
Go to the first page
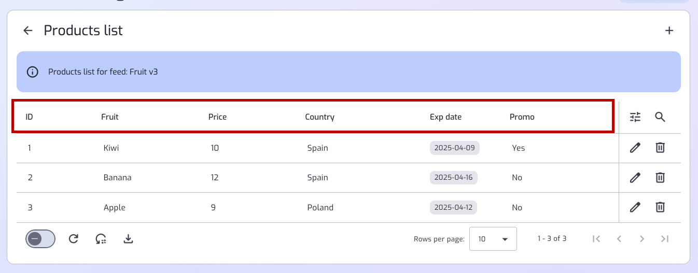[x=596, y=239]
